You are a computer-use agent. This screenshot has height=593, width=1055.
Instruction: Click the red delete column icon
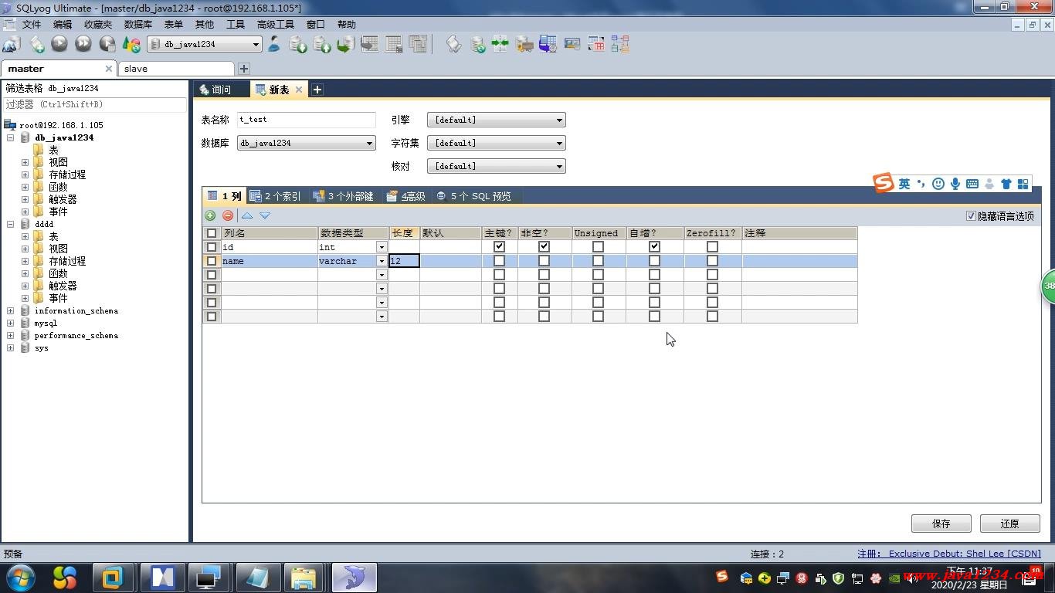click(x=228, y=215)
